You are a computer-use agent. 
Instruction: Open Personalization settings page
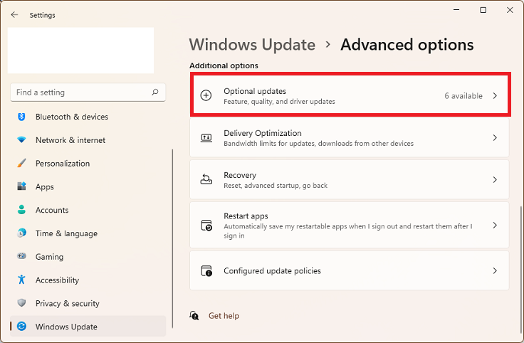click(x=88, y=164)
